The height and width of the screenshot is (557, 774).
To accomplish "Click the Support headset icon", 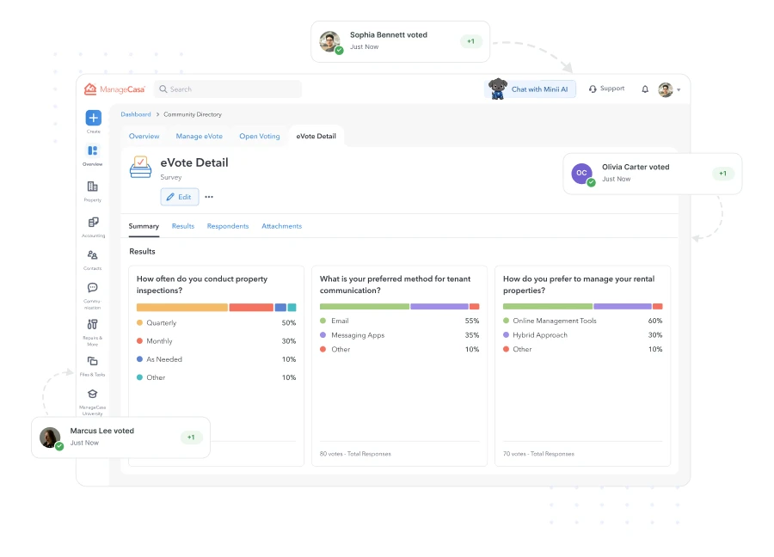I will point(593,89).
